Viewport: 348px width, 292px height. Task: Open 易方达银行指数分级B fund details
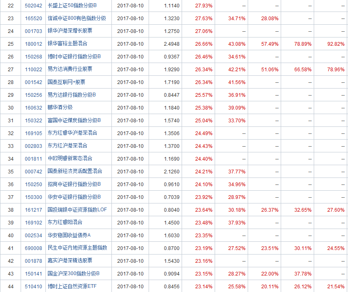(x=72, y=95)
